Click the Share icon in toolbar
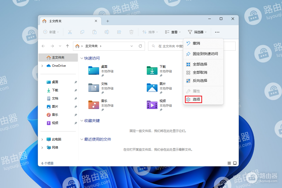The image size is (282, 188). [x=119, y=32]
